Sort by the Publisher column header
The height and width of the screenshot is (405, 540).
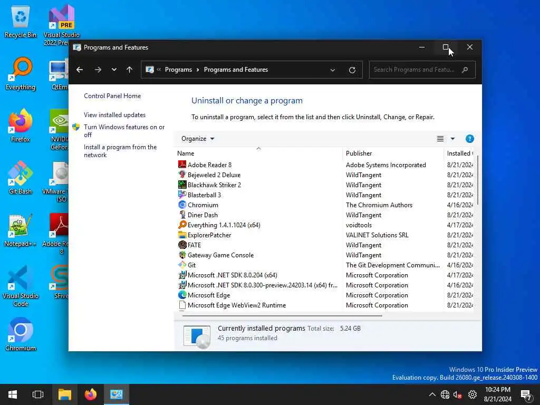[x=393, y=153]
